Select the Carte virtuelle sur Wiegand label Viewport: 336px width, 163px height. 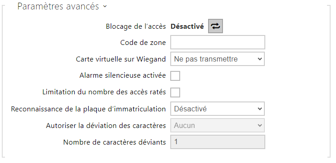pos(121,59)
